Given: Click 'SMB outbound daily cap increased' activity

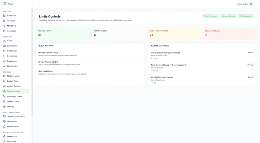Looking at the screenshot, I should 165,53.
